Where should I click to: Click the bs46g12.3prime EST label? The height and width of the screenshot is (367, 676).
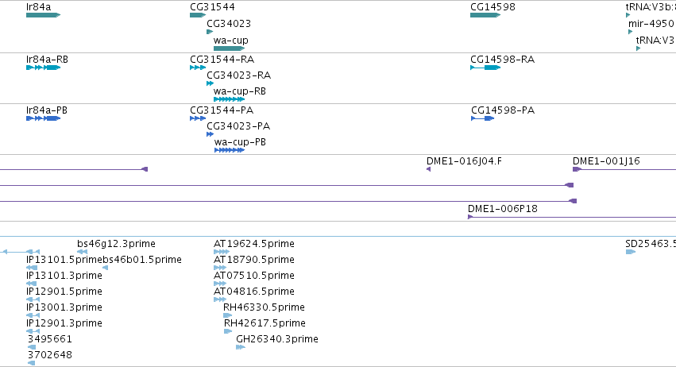(x=117, y=244)
